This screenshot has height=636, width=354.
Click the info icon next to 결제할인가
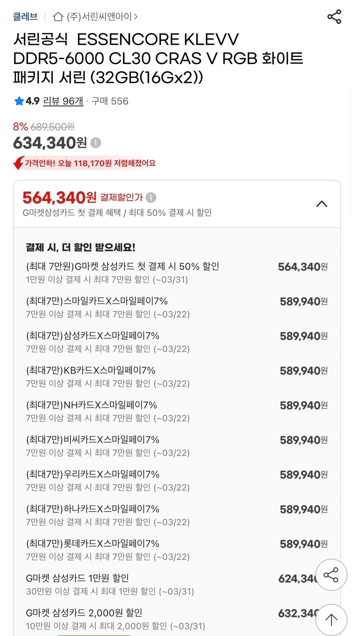151,198
